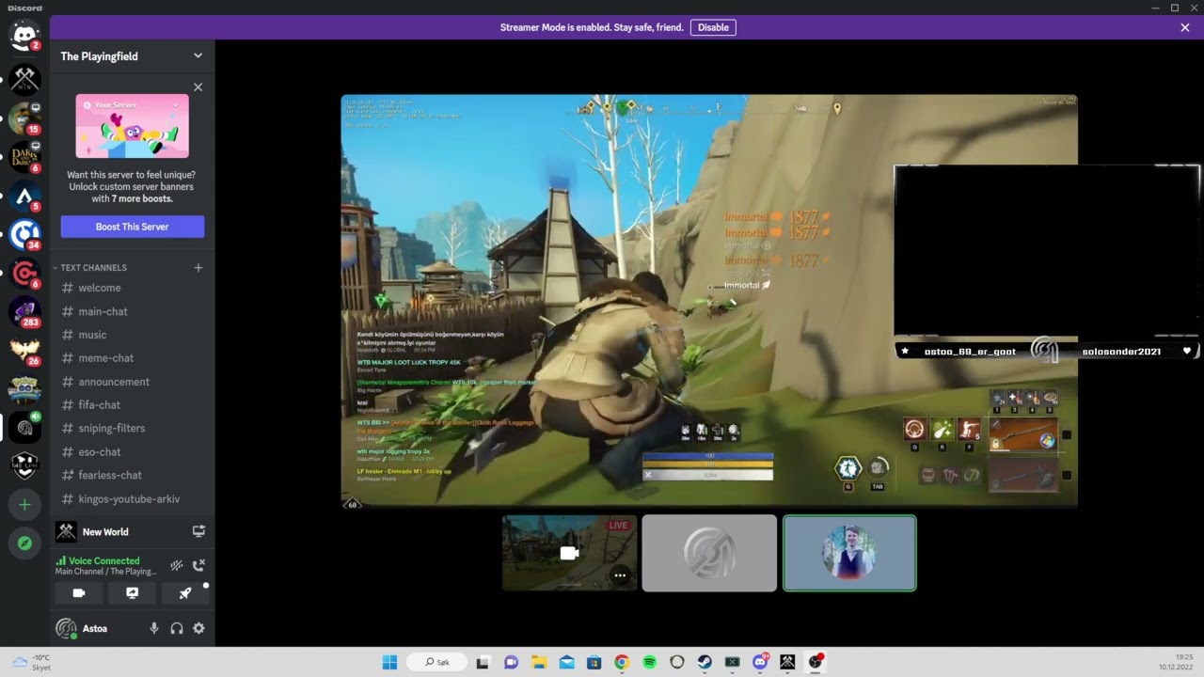This screenshot has height=677, width=1204.
Task: Open Spotify from the taskbar
Action: click(649, 662)
